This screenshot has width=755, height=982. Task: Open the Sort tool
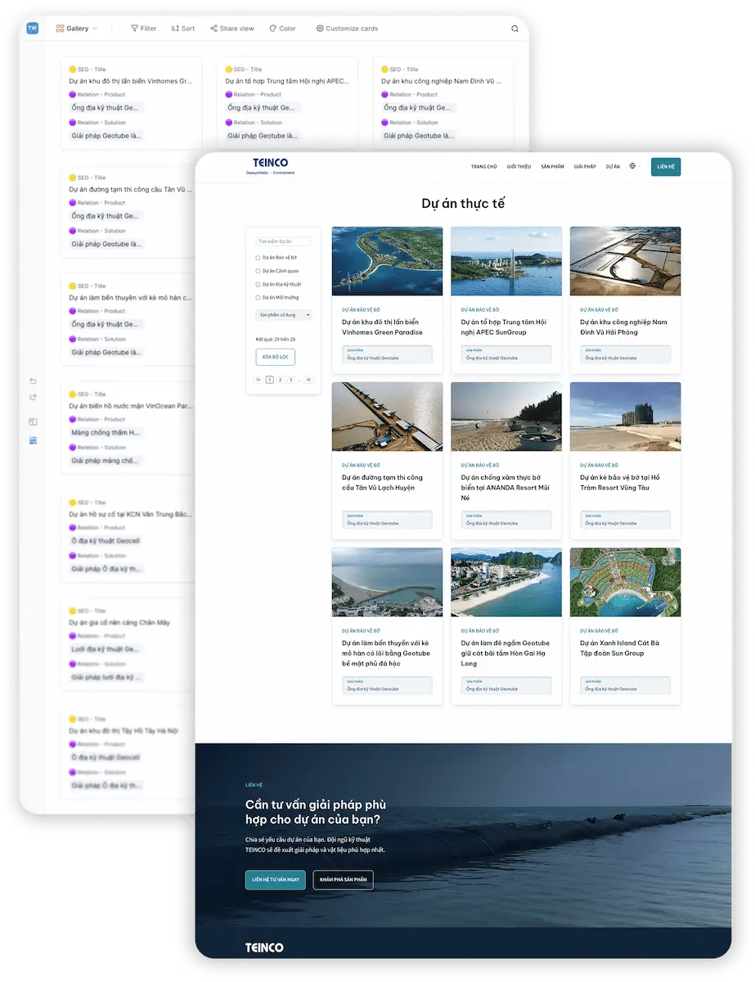point(183,29)
